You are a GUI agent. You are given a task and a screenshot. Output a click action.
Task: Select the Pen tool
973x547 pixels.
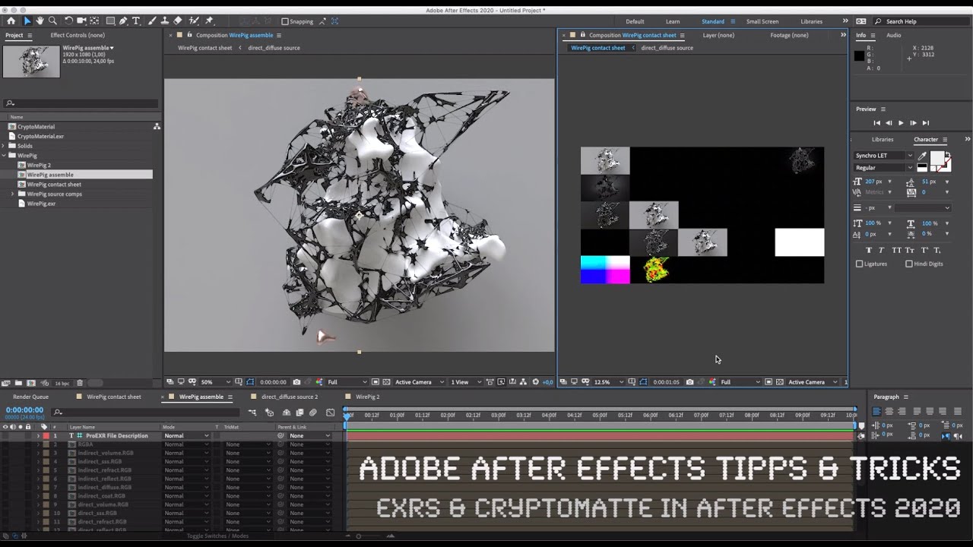(x=124, y=21)
